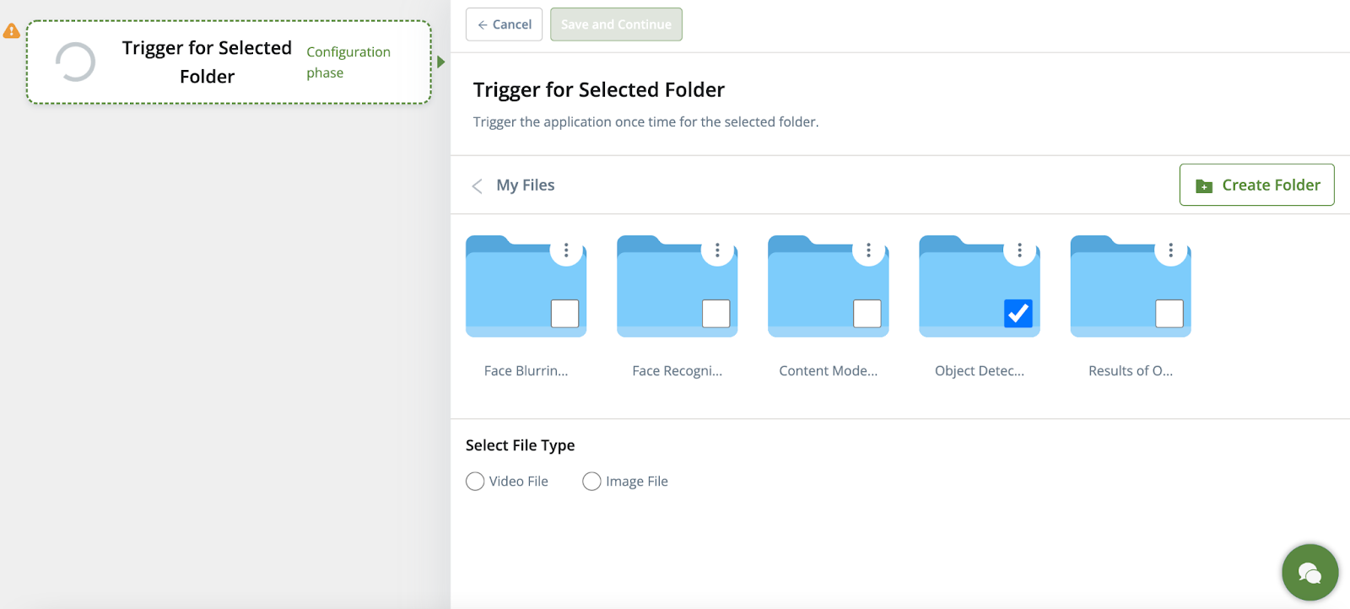Check the Face Blurring folder checkbox
The image size is (1350, 609).
point(564,314)
